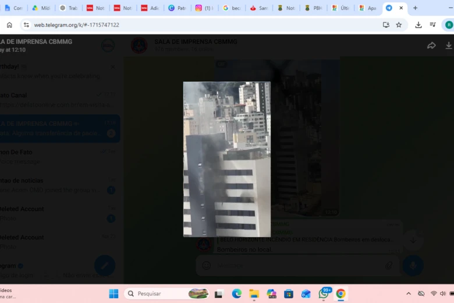Open the 'ato Canal' chat

click(59, 100)
